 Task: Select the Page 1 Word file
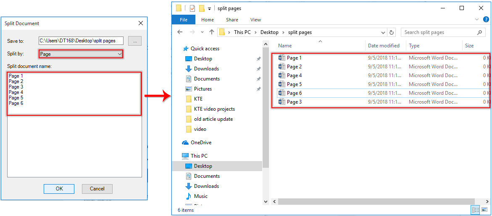294,57
